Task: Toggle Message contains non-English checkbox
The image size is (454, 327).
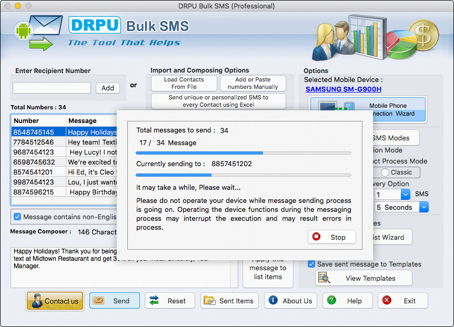Action: 17,217
